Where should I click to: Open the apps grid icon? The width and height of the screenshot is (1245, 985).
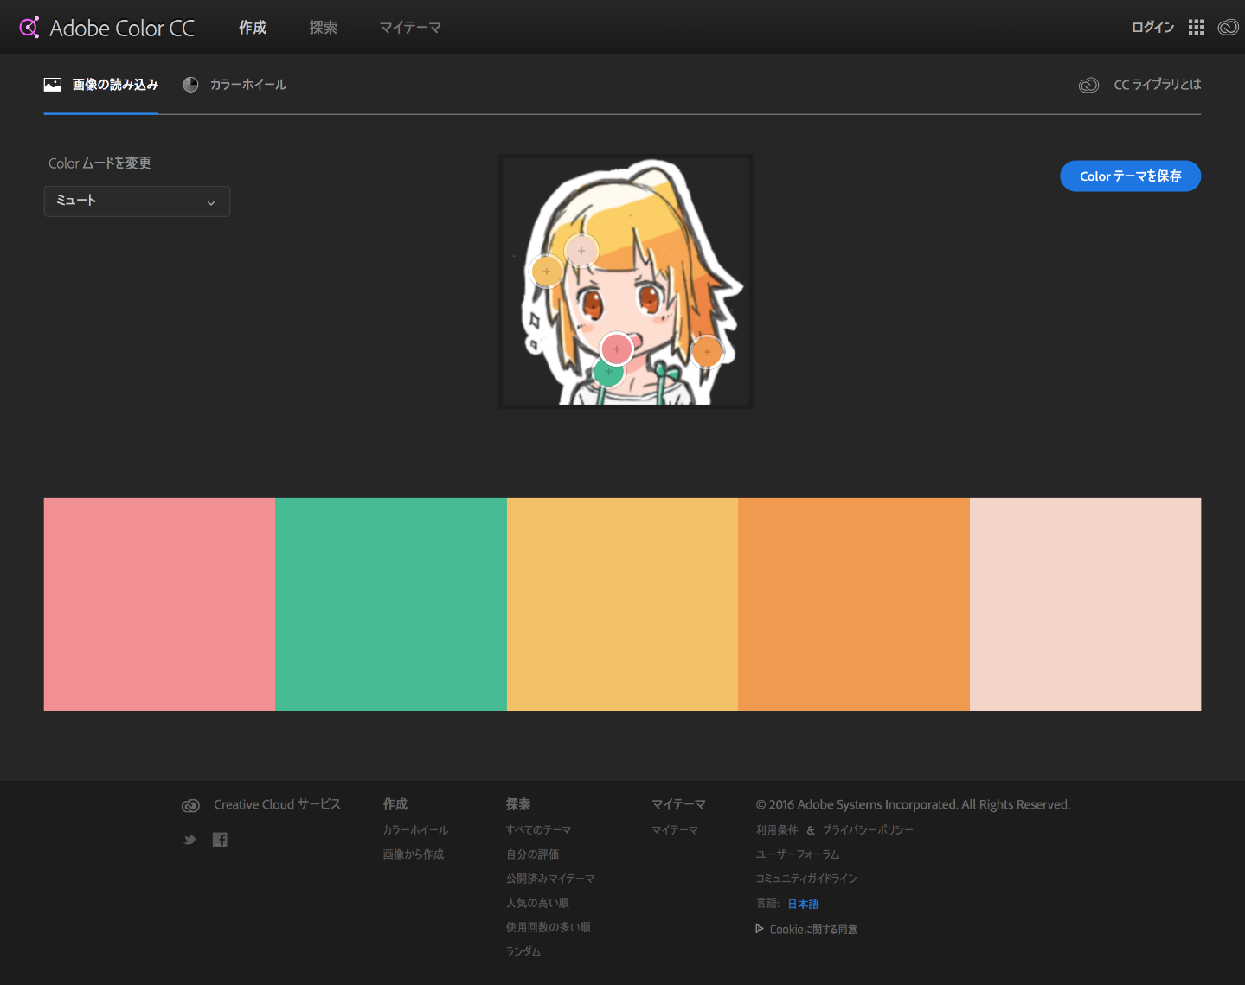1196,28
